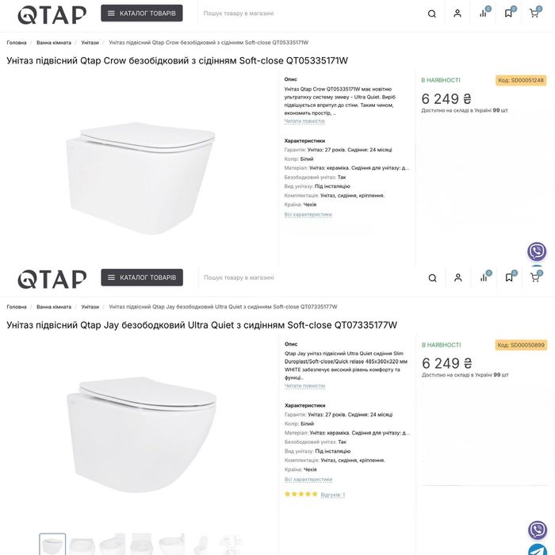Go to Ванна кімната in the Crow breadcrumb
The image size is (555, 555).
[x=54, y=43]
